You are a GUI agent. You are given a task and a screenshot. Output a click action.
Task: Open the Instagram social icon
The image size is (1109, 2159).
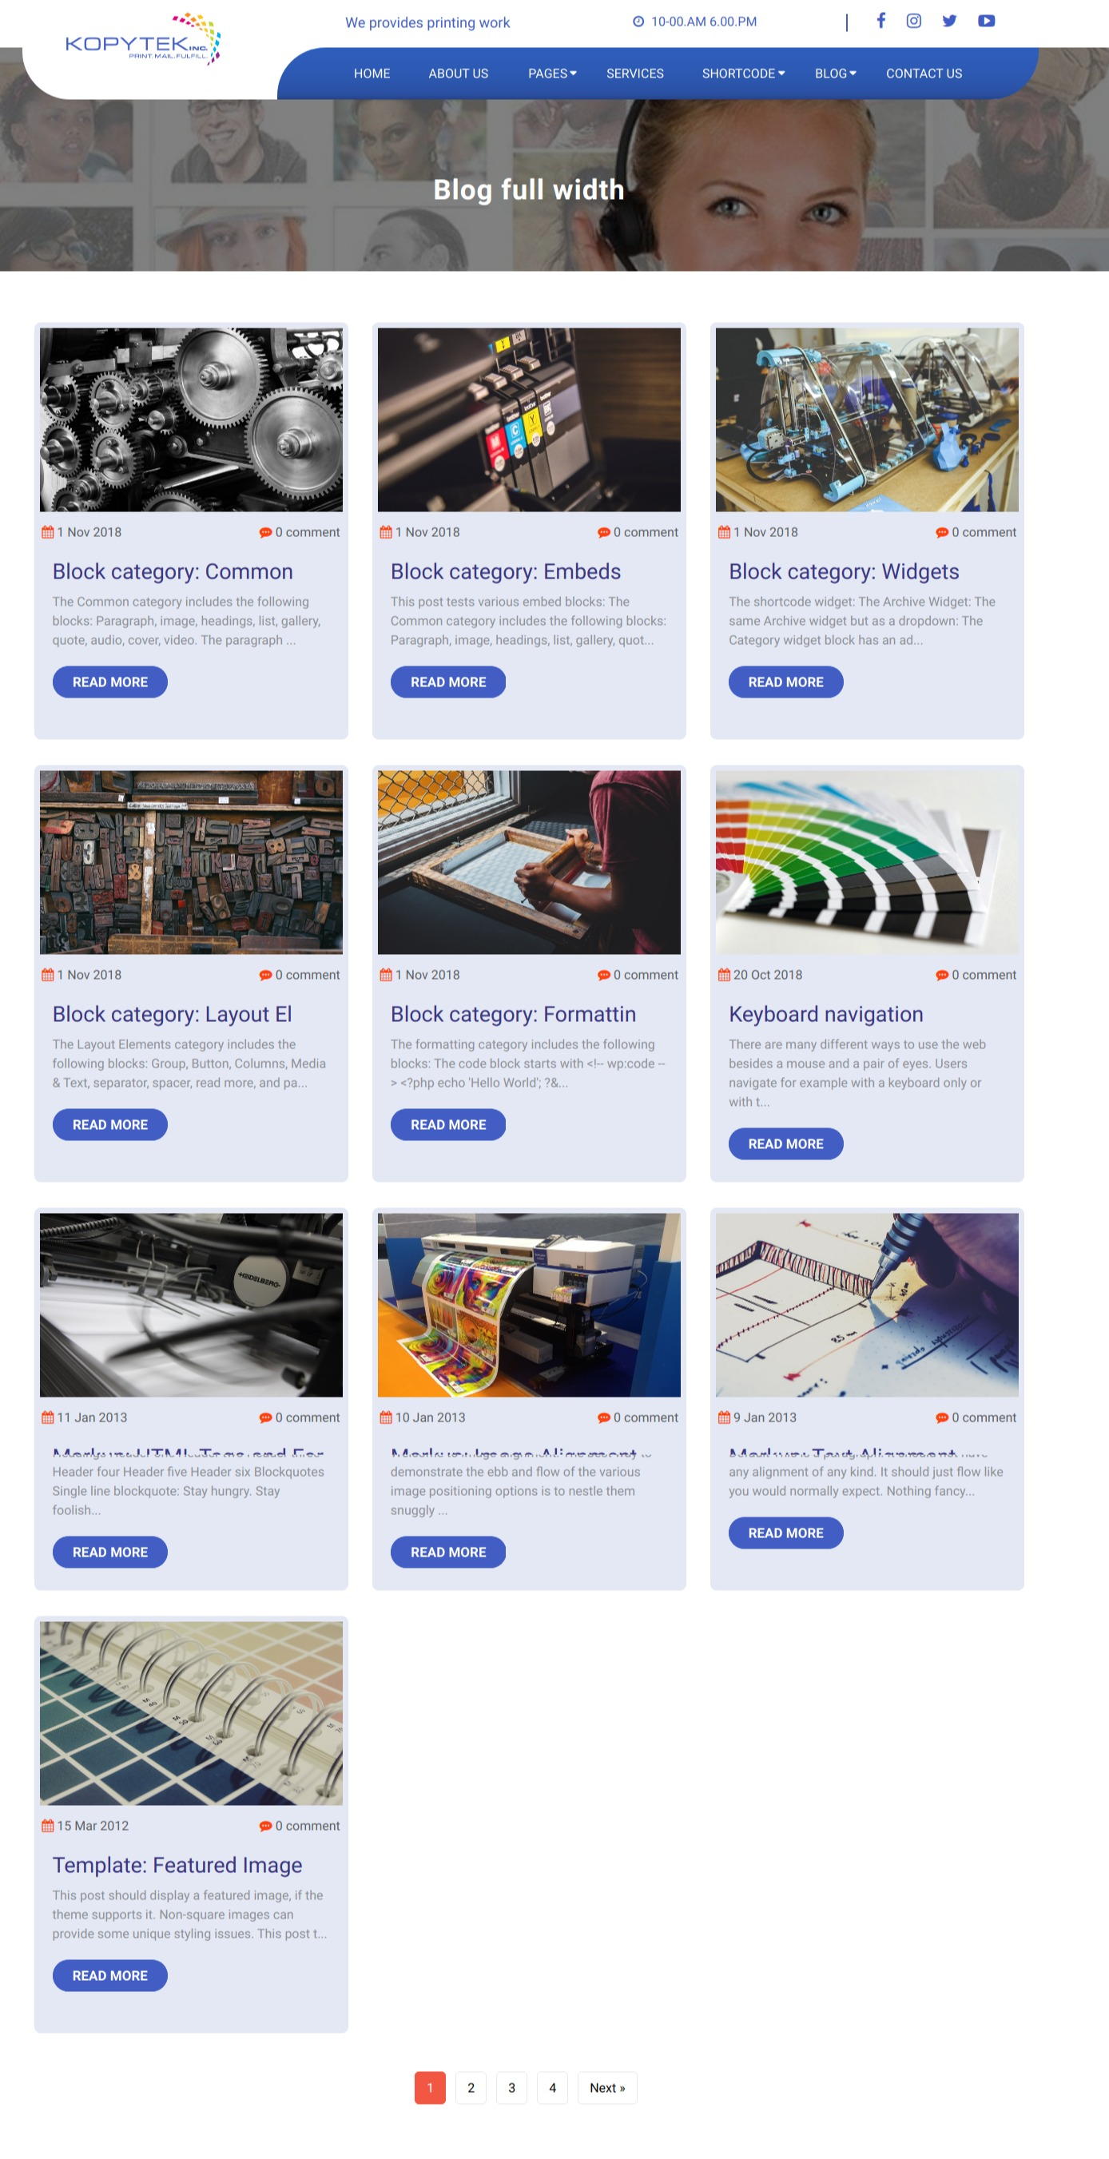(914, 21)
